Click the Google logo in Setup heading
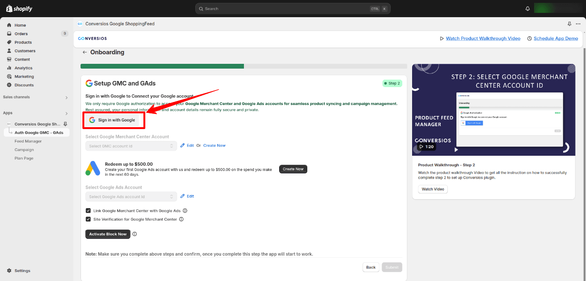 coord(89,83)
